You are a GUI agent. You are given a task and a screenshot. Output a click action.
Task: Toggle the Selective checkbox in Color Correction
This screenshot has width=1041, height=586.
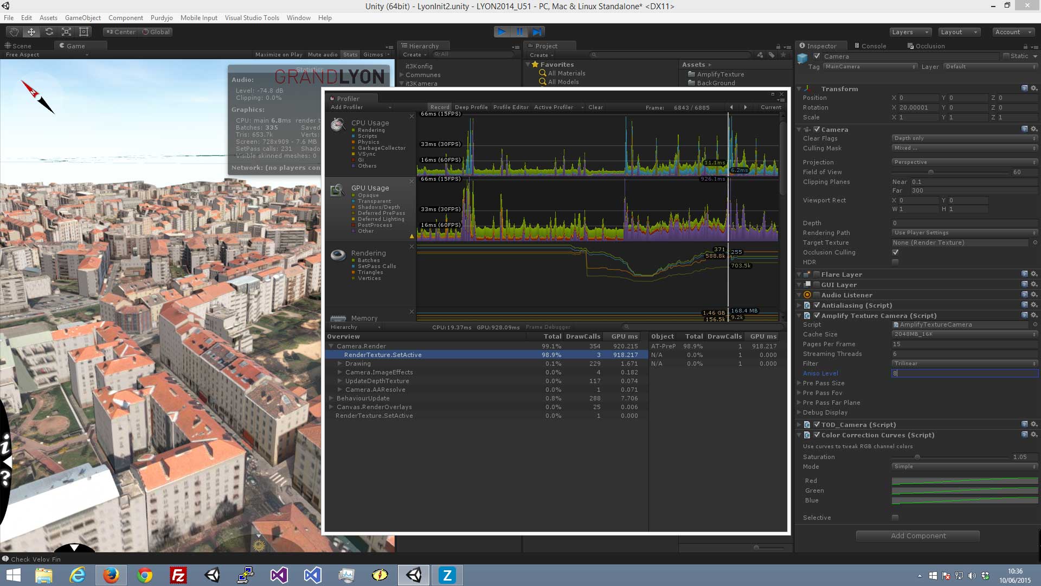coord(896,518)
